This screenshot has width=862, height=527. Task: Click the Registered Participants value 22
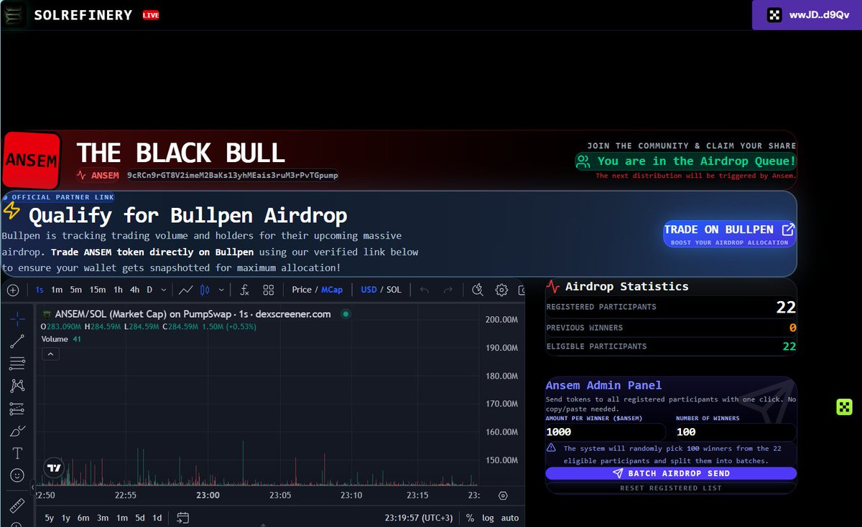tap(786, 307)
